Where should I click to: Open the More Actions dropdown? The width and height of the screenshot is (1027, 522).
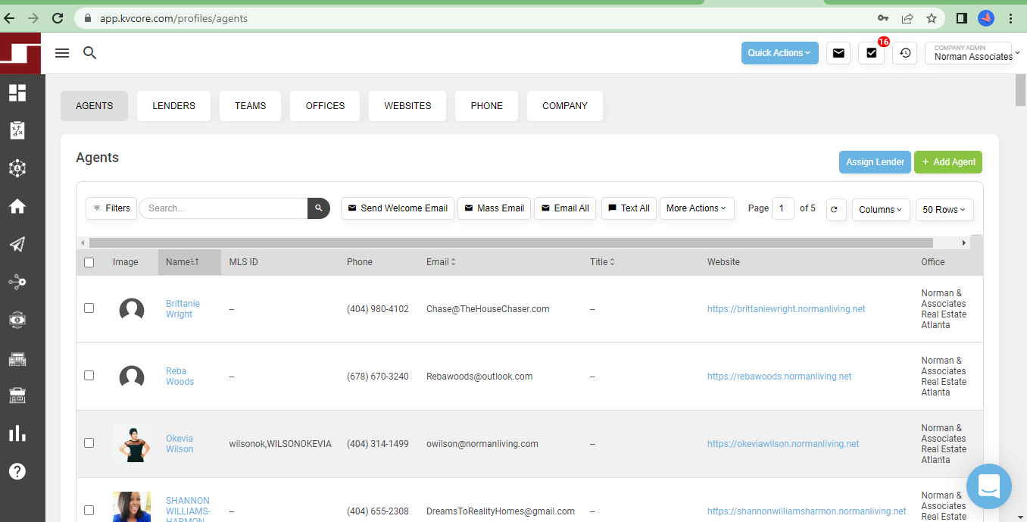point(697,208)
